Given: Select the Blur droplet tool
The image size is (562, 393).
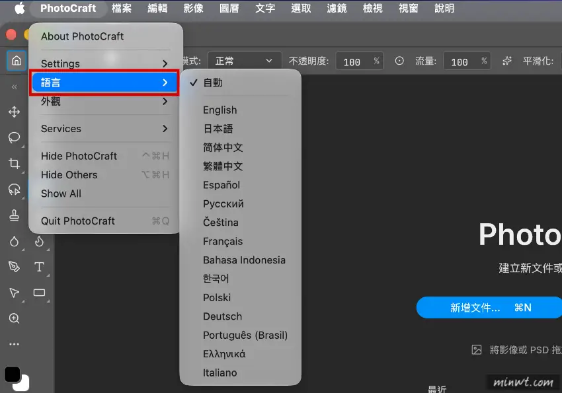Looking at the screenshot, I should [15, 241].
